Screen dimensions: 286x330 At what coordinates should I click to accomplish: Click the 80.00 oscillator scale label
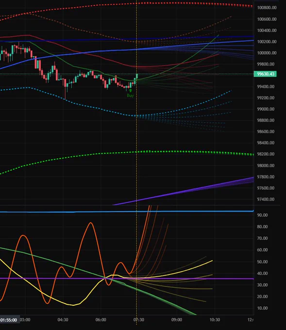click(262, 227)
